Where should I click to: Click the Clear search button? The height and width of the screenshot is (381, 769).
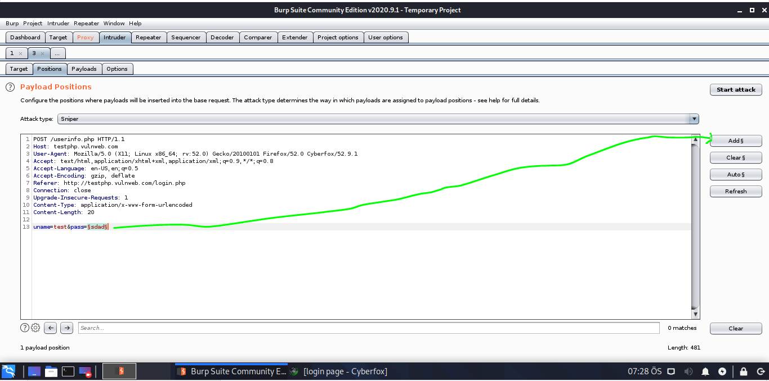pos(736,328)
